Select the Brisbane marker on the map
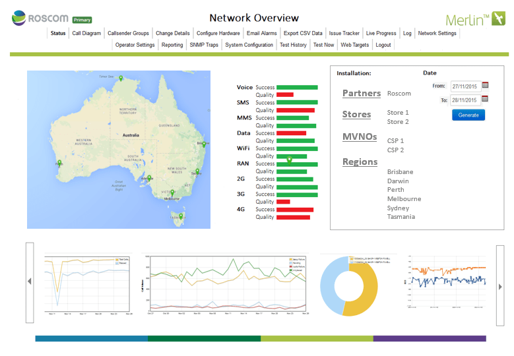Screen dimensions: 514x356 [x=204, y=144]
